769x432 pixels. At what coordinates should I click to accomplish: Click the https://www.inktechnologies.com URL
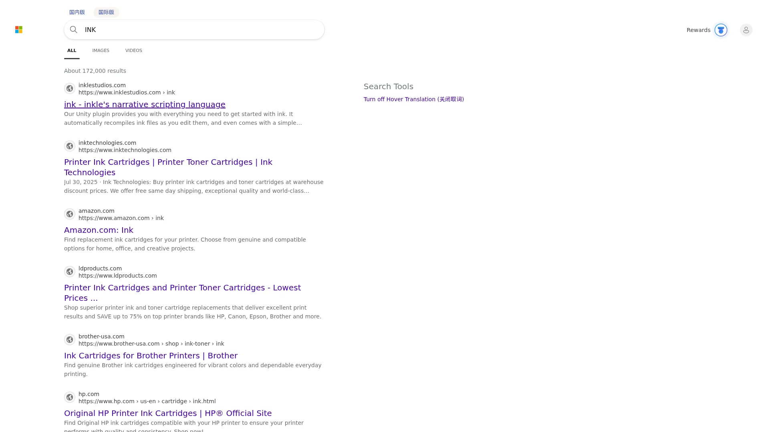125,150
